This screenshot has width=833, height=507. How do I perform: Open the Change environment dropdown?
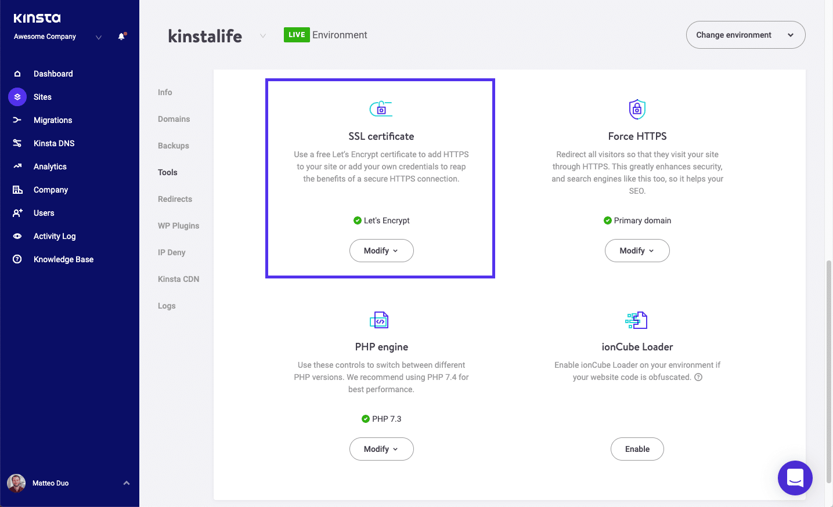(x=745, y=35)
